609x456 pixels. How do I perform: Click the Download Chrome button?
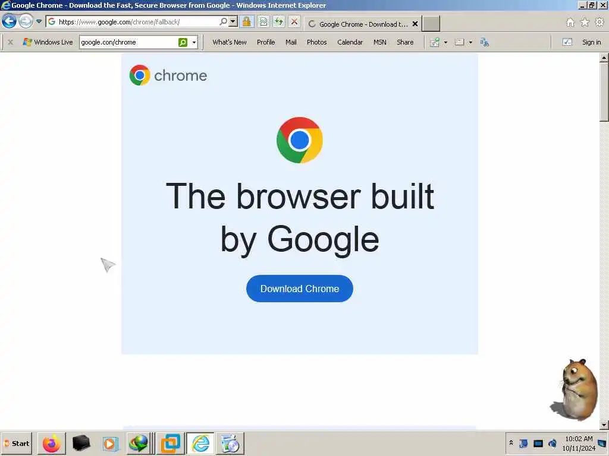pyautogui.click(x=300, y=289)
